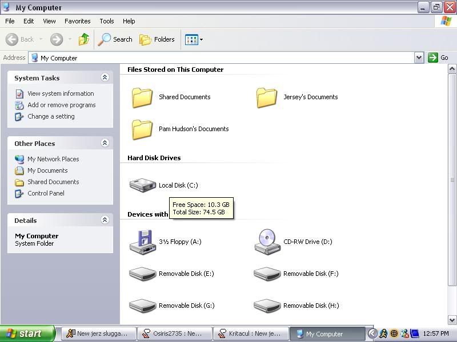Open the Address bar dropdown
This screenshot has height=342, width=457.
[419, 58]
